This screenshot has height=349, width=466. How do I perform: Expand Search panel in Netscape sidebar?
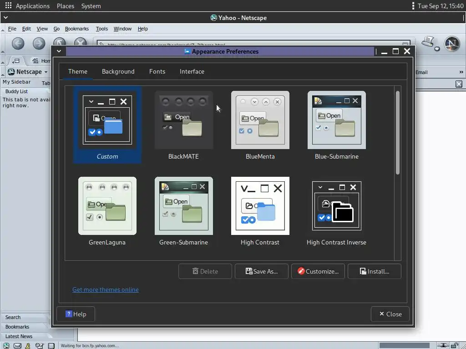pyautogui.click(x=25, y=317)
